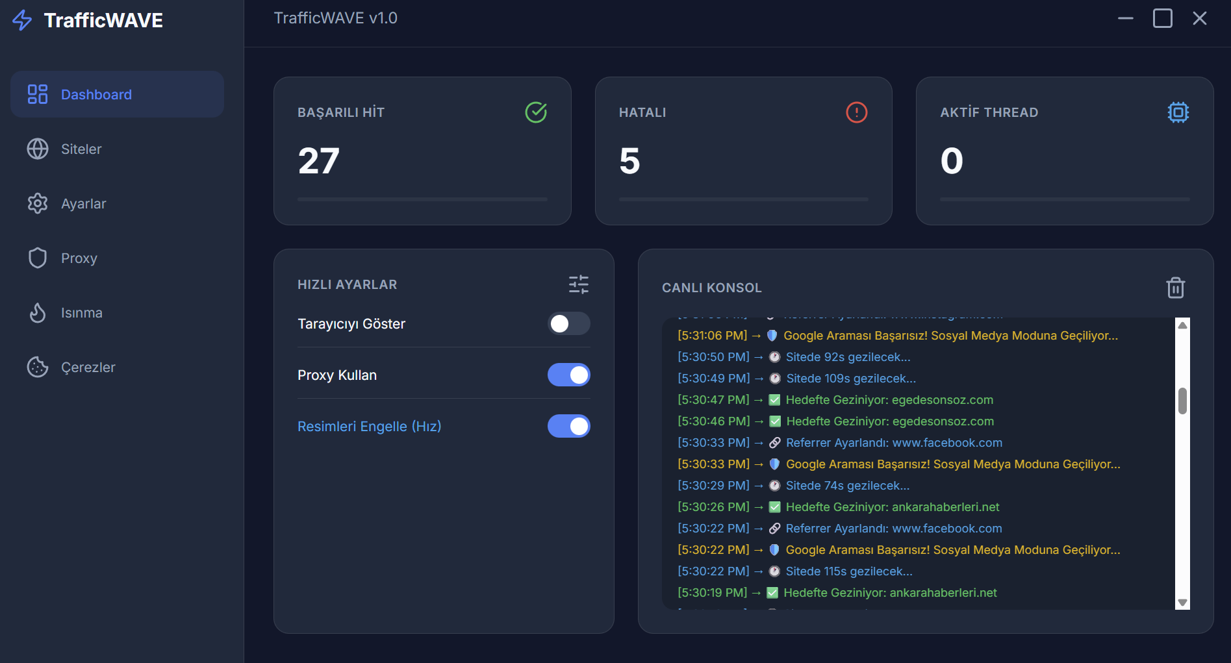Click the chip icon on Aktif Thread card
This screenshot has width=1231, height=663.
click(1178, 112)
